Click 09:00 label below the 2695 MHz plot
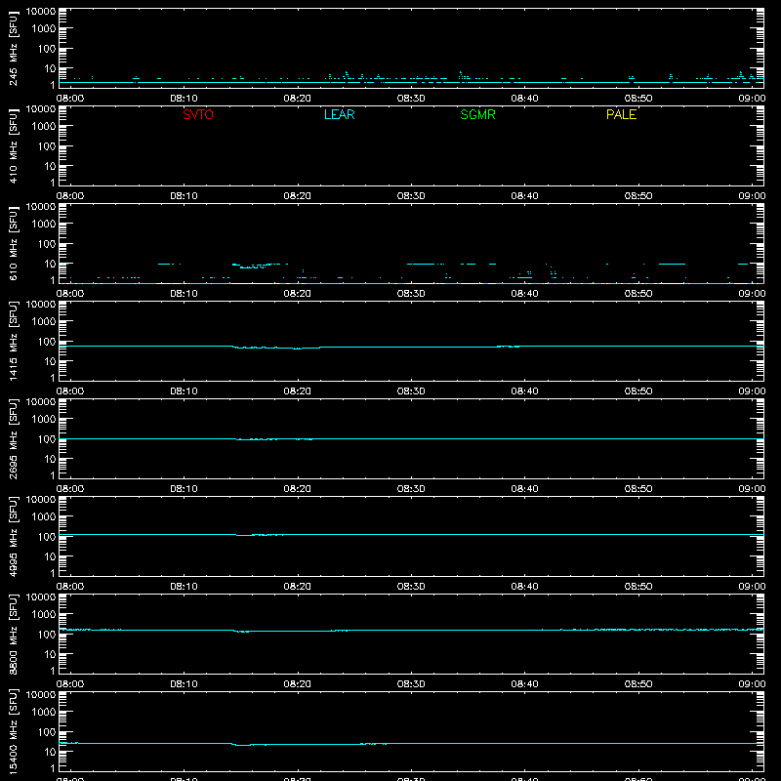 tap(752, 489)
